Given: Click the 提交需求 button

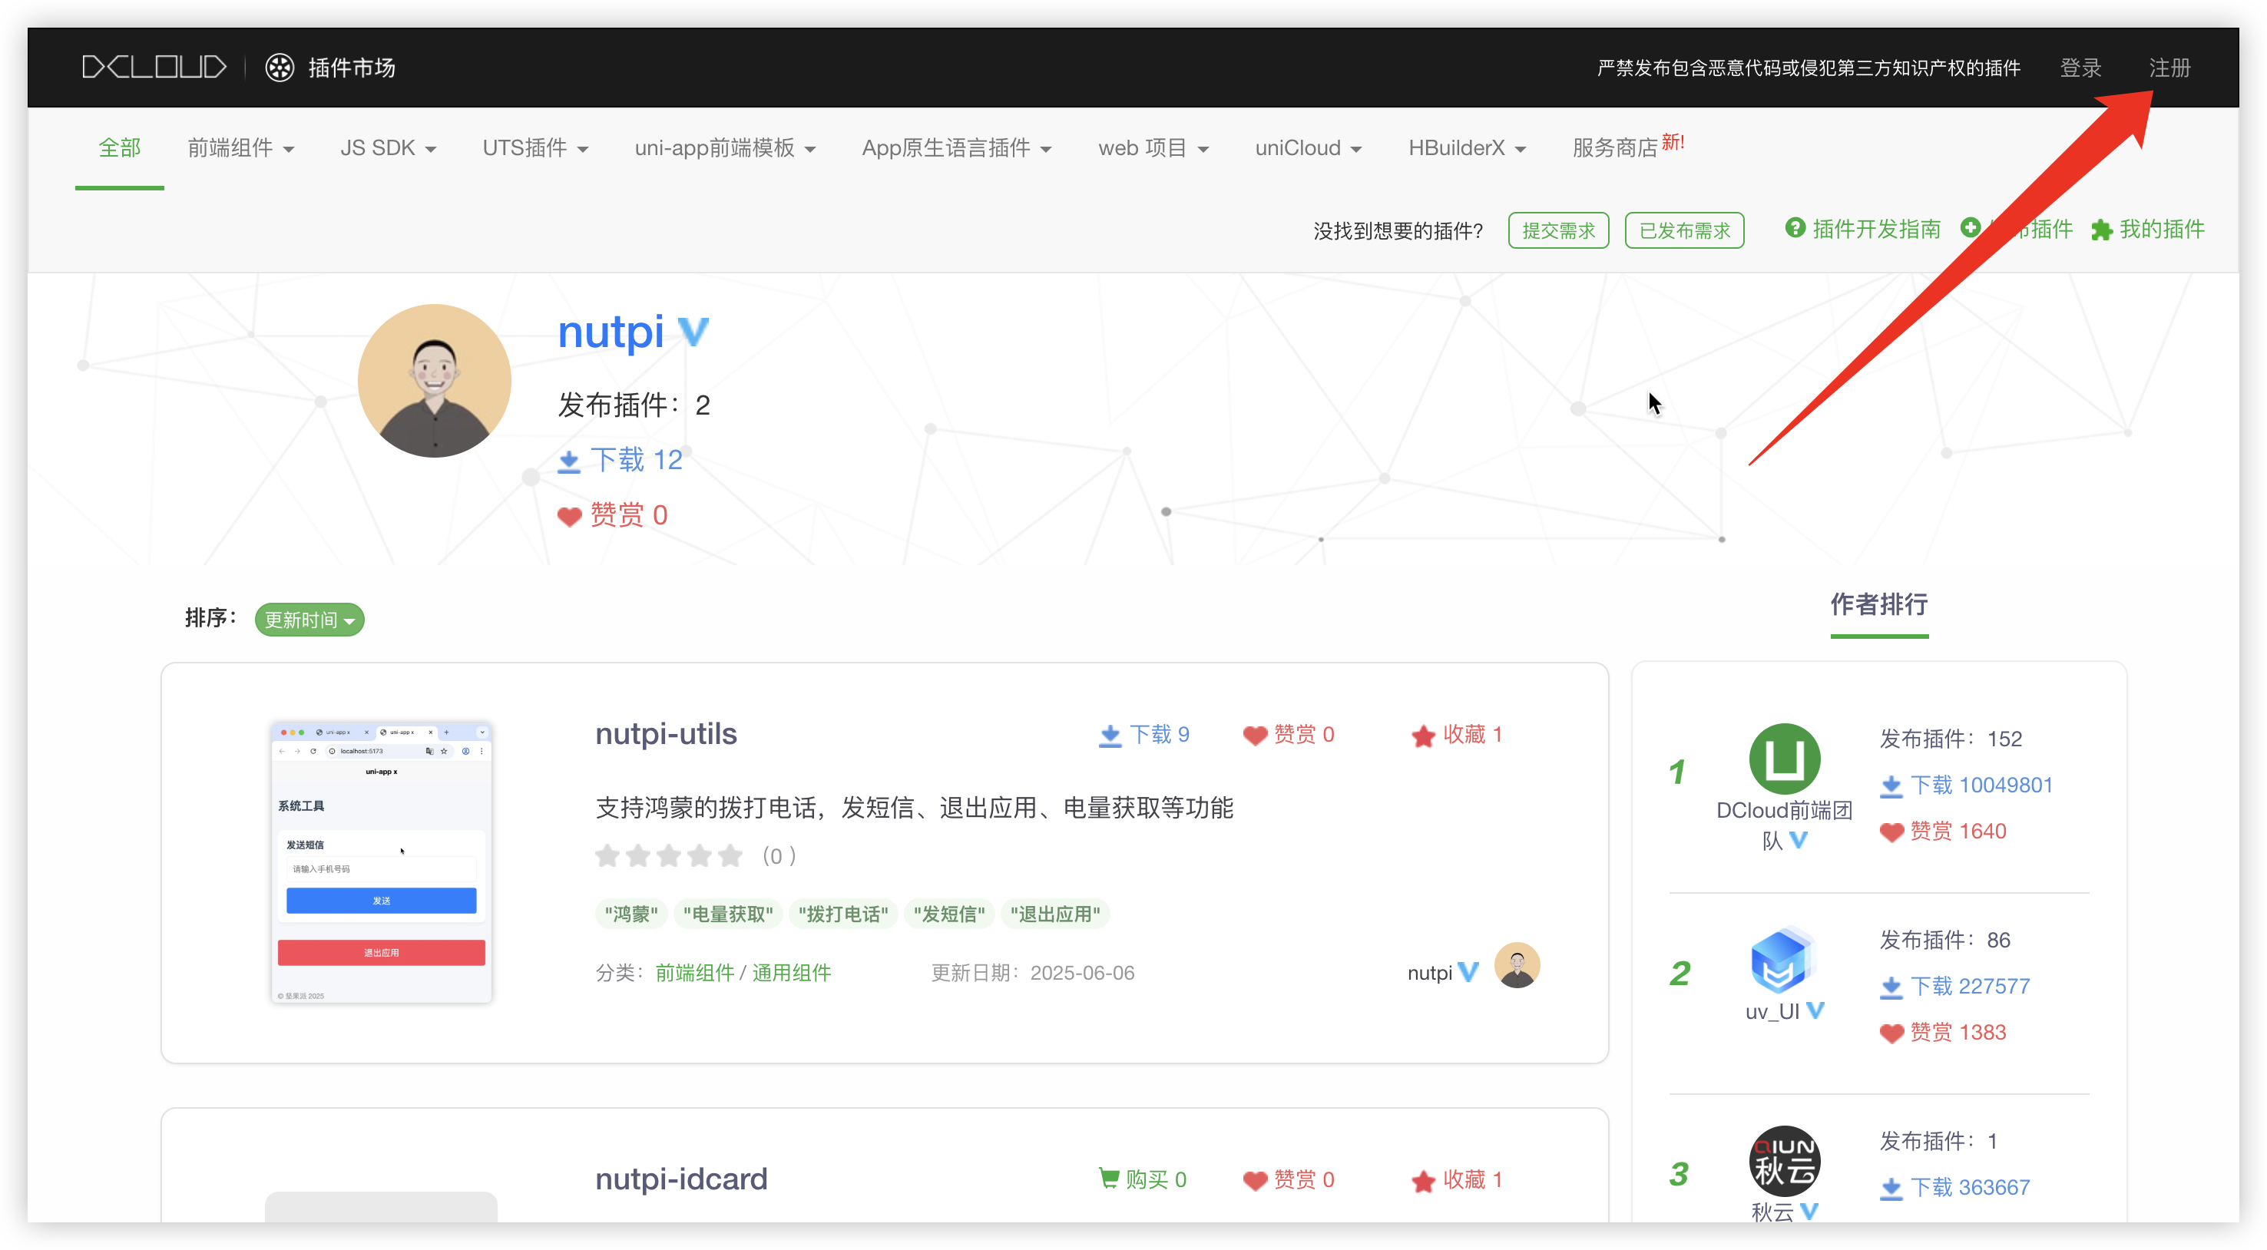Looking at the screenshot, I should click(x=1557, y=230).
